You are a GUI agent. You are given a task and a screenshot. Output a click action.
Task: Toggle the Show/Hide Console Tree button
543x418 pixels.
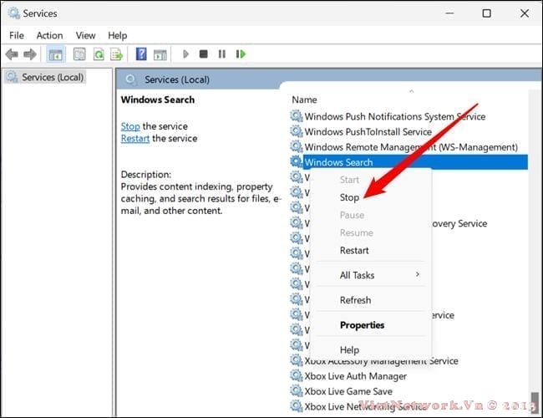pyautogui.click(x=55, y=54)
